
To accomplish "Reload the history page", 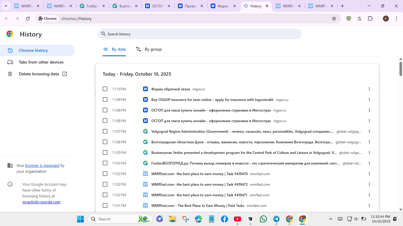I will click(28, 19).
